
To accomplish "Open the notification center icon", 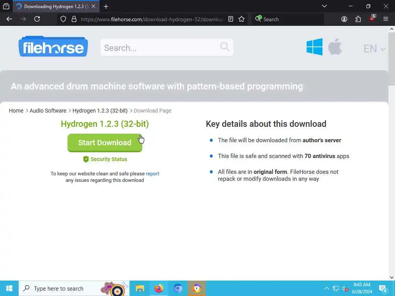I will (383, 288).
